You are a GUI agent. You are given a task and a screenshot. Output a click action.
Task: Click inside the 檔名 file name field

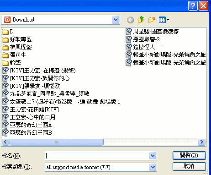pos(97,156)
